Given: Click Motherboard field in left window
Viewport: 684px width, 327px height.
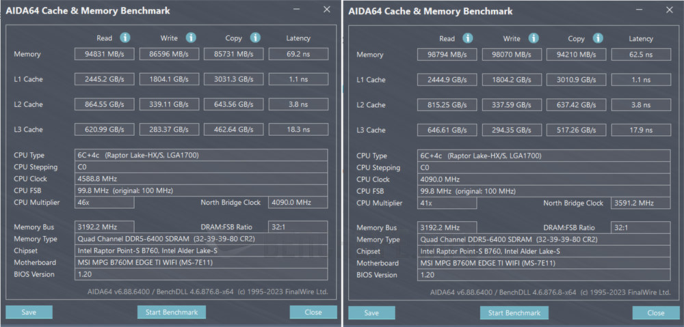Looking at the screenshot, I should point(201,263).
